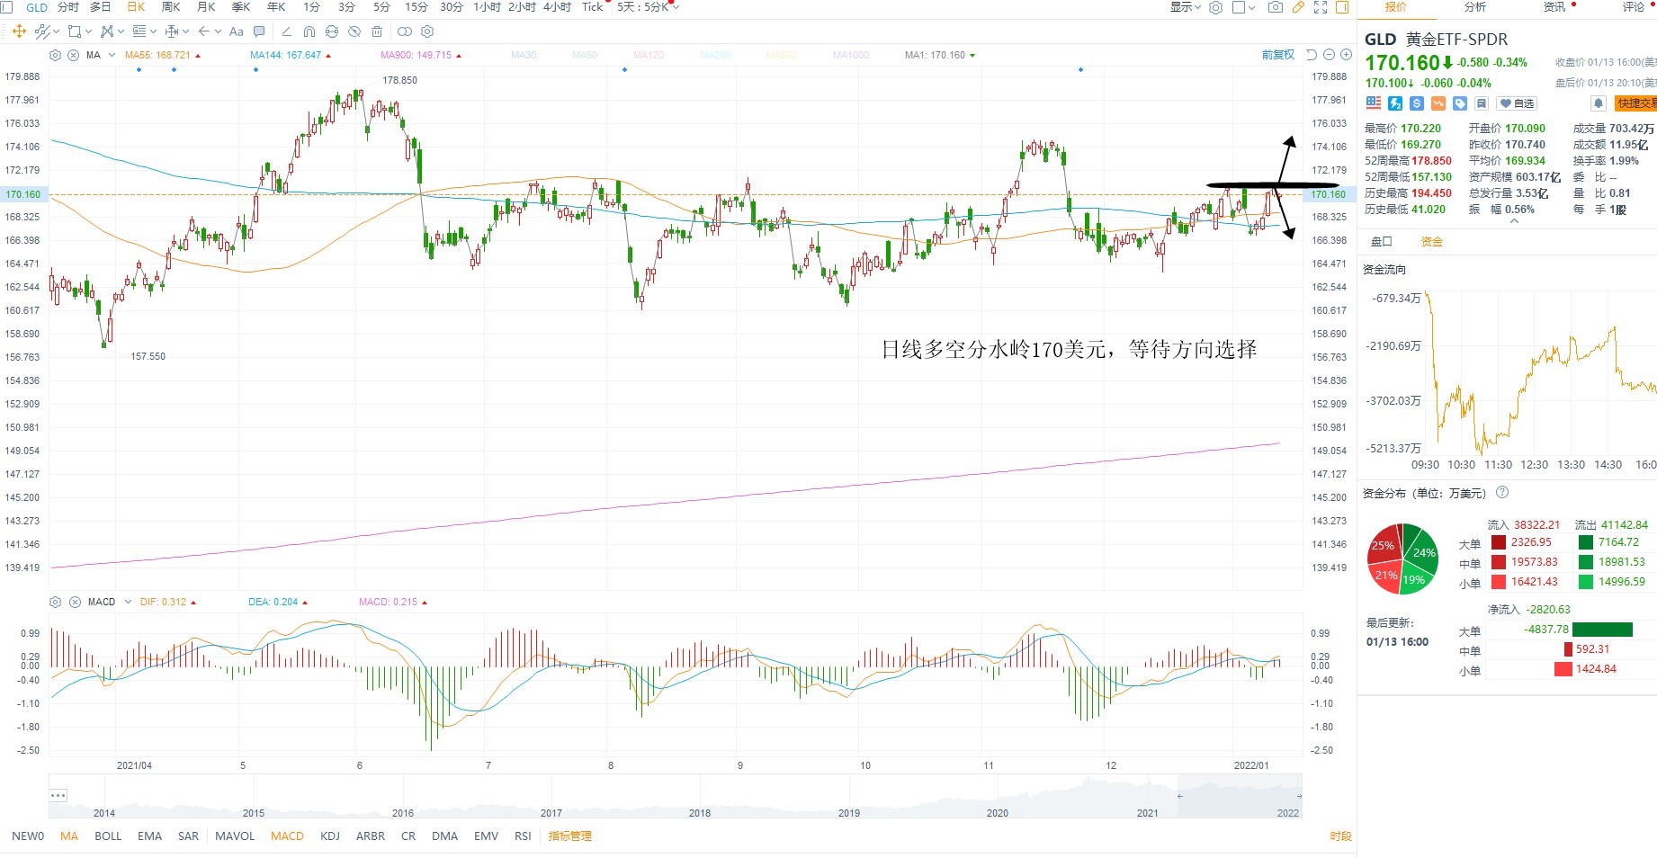Toggle the right sidebar panel icon
This screenshot has height=858, width=1657.
click(1342, 7)
